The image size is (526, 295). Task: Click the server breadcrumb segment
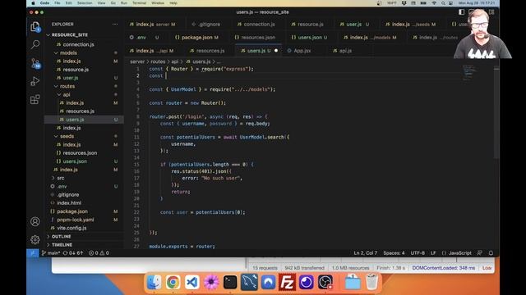pyautogui.click(x=137, y=61)
